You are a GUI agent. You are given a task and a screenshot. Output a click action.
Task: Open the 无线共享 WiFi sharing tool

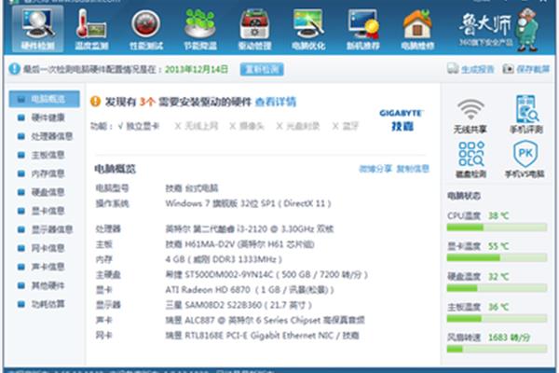click(470, 117)
